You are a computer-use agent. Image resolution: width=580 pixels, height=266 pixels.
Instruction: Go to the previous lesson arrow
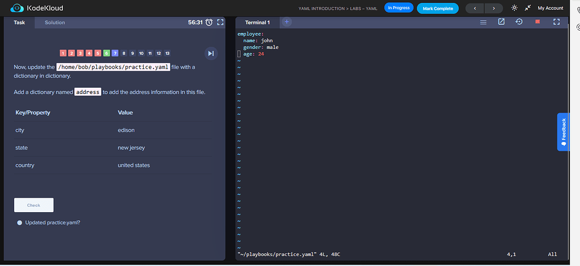click(475, 8)
